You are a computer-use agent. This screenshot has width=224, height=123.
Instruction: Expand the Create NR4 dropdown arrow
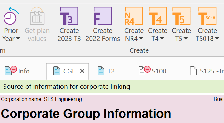click(x=141, y=38)
